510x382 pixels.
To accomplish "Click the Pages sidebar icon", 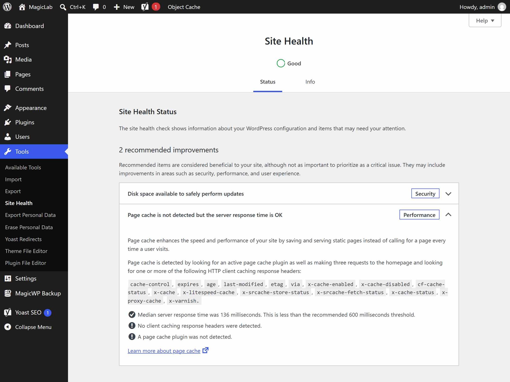I will pyautogui.click(x=8, y=74).
